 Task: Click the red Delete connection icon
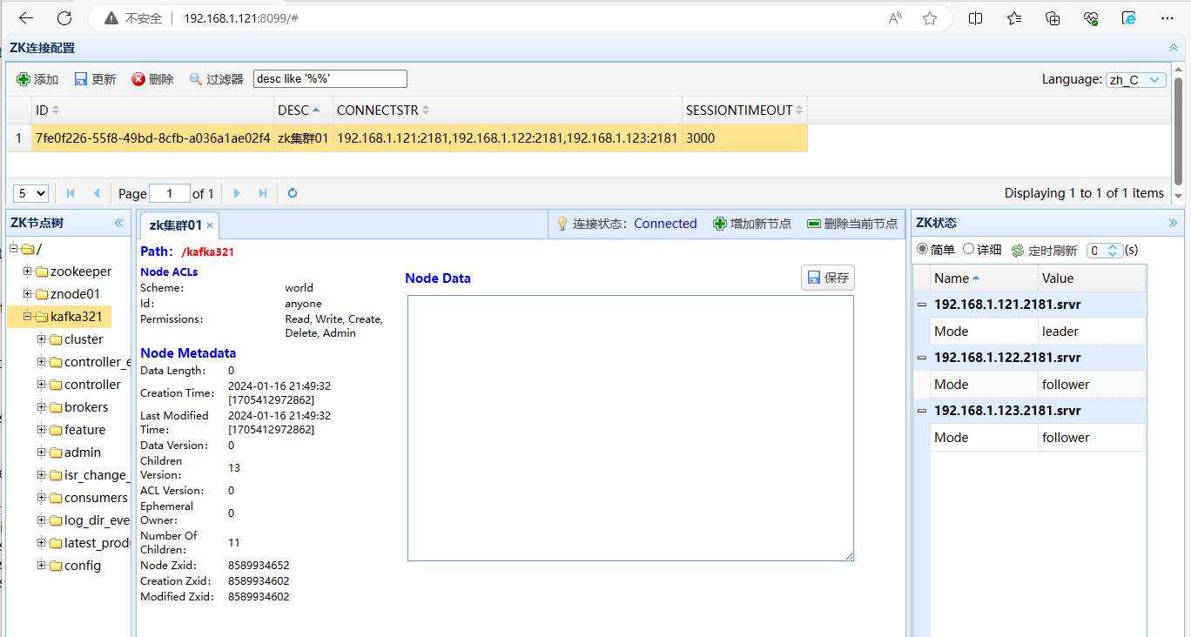[138, 79]
